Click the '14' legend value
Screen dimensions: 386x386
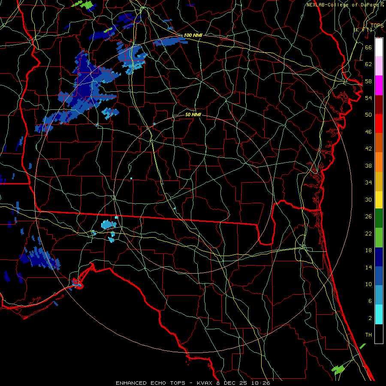click(x=368, y=267)
